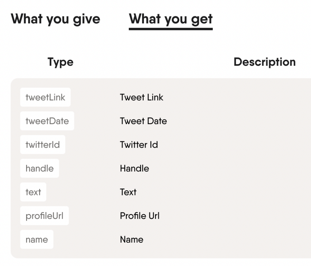The height and width of the screenshot is (266, 311).
Task: Select the "Handle" description text
Action: point(134,168)
